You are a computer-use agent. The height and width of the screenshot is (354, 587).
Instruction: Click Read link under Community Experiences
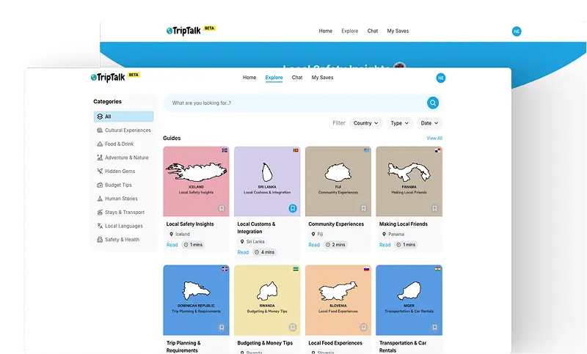pyautogui.click(x=314, y=245)
